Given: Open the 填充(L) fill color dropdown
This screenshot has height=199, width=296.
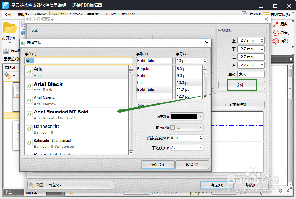Looking at the screenshot, I should click(200, 116).
